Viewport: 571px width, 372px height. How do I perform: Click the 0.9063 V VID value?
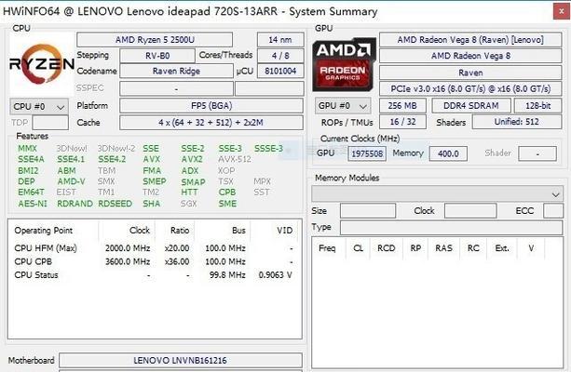(276, 275)
